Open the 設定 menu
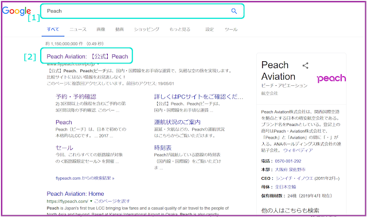Screen dimensions: 367x217 [210, 29]
